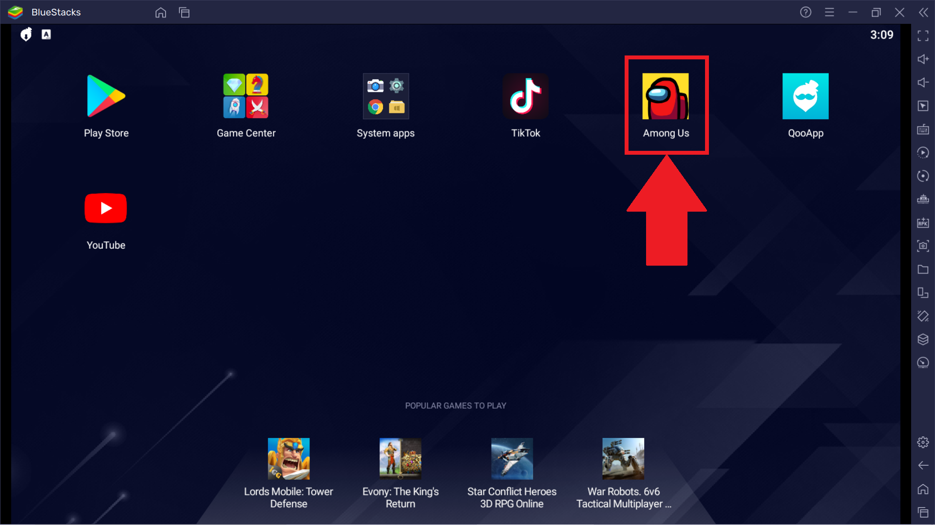Toggle mouse cursor lock

[923, 106]
